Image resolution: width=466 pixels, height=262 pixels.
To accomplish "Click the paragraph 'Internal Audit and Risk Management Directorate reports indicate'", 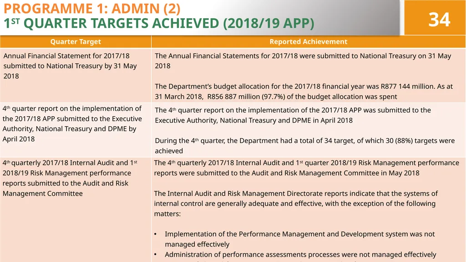I will (296, 204).
